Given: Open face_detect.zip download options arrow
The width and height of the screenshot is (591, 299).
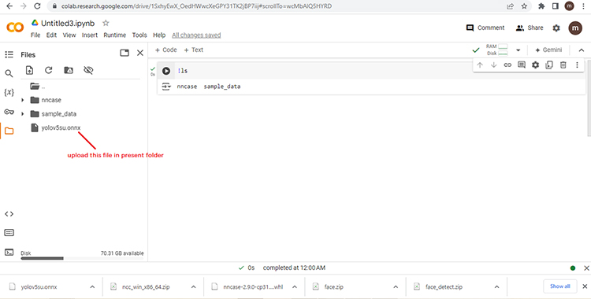Looking at the screenshot, I should tap(496, 287).
